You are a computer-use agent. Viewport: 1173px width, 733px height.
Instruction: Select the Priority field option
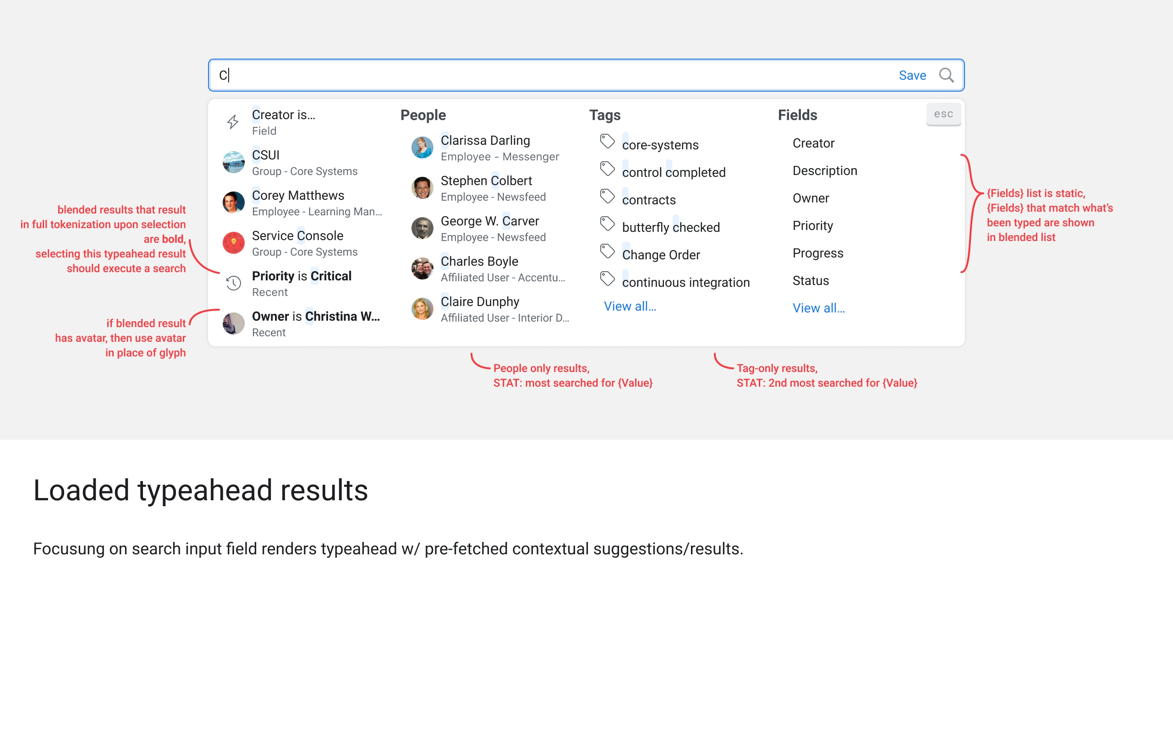(812, 226)
